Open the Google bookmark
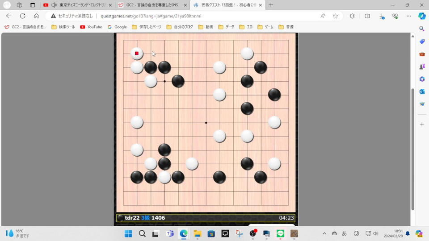The image size is (429, 241). tap(117, 27)
